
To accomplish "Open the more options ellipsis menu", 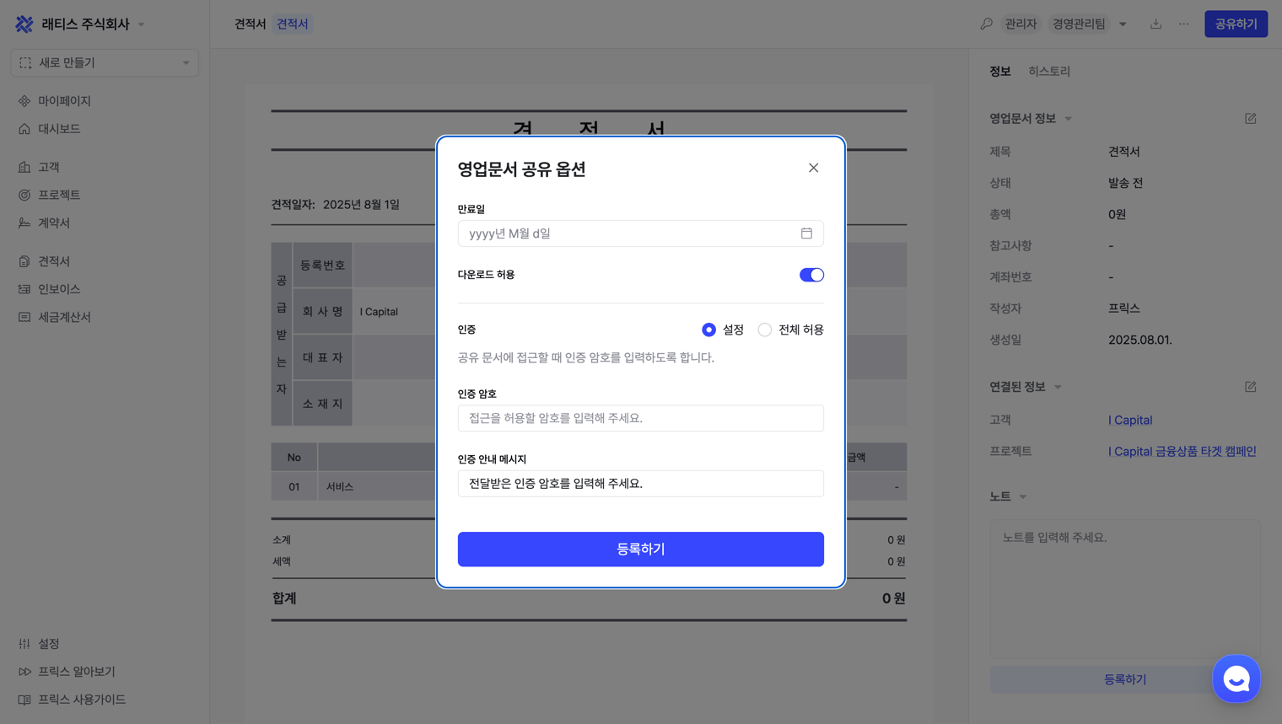I will point(1184,24).
